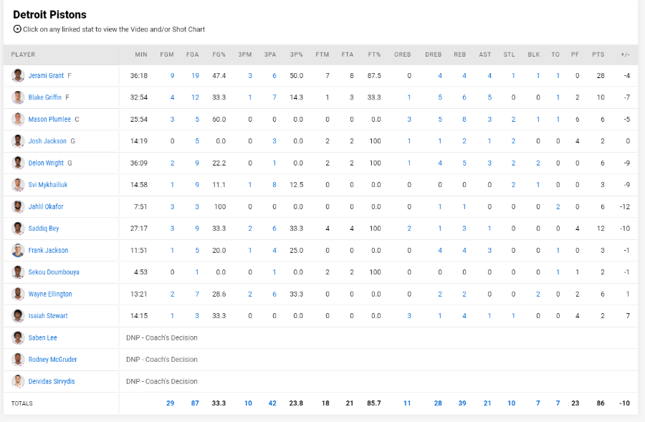Screen dimensions: 645x422
Task: View Svi Mykhailiuk's 8 three-point attempts
Action: (x=274, y=185)
